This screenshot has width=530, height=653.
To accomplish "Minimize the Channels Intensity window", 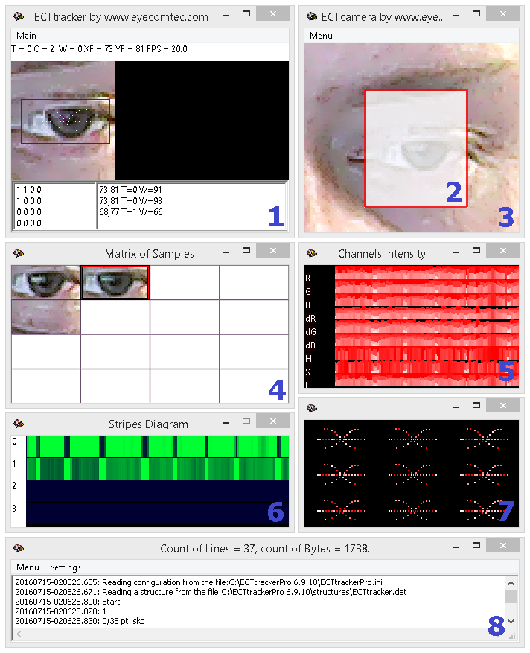I will (x=456, y=252).
